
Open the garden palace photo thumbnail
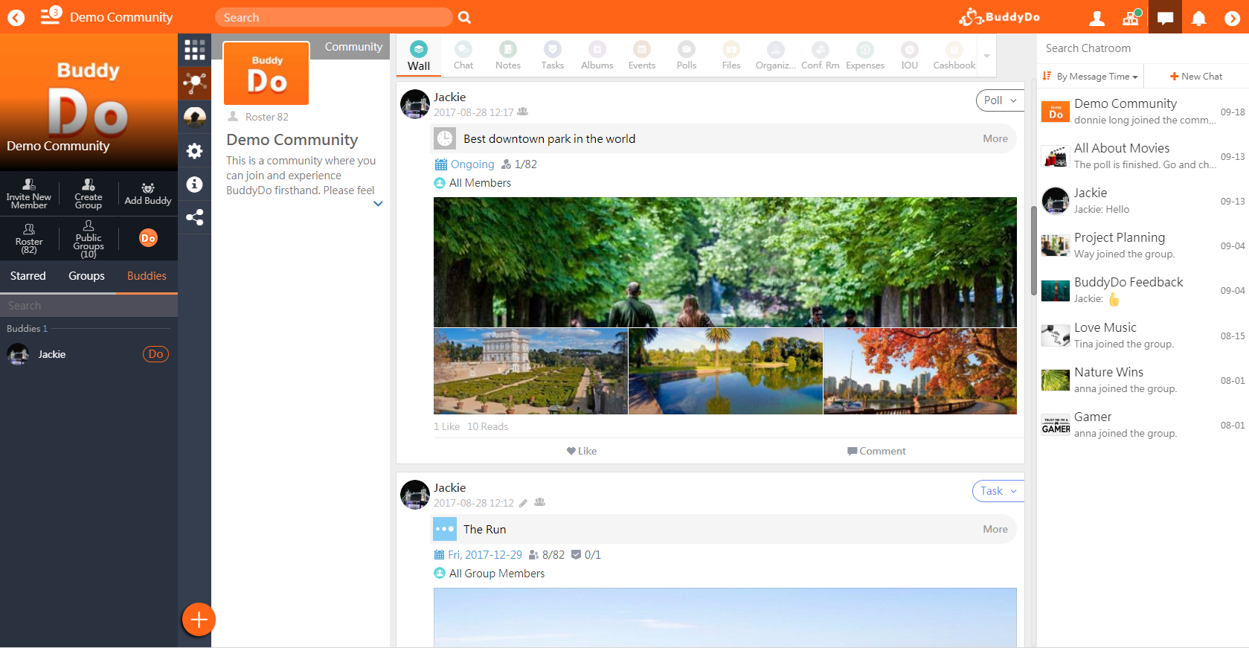530,371
